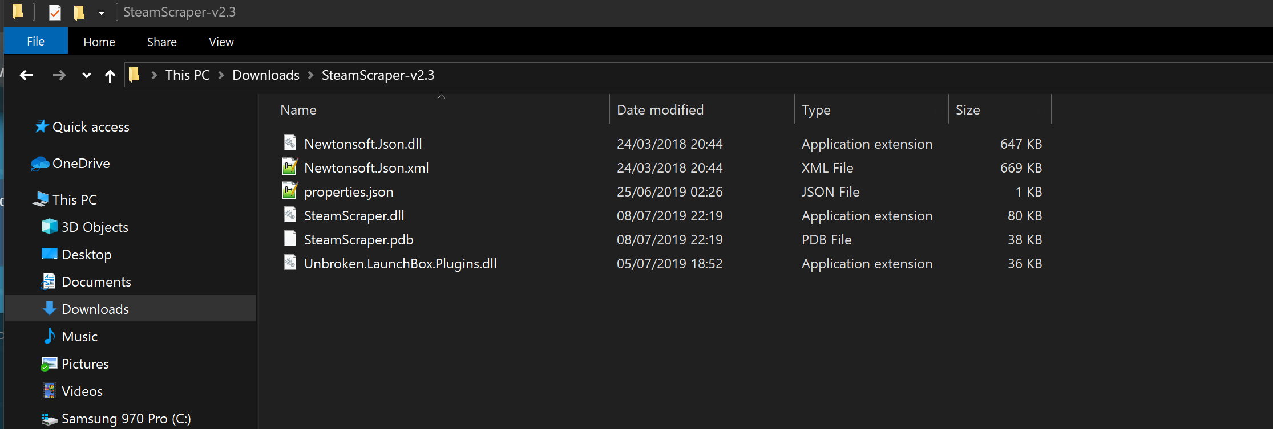Expand chevron before This PC breadcrumb

154,75
